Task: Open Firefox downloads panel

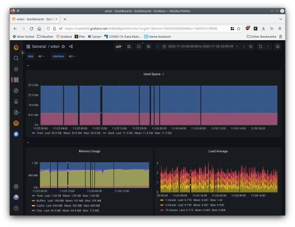Action: [263, 28]
